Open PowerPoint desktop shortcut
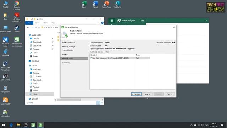The image size is (227, 128). pyautogui.click(x=106, y=5)
